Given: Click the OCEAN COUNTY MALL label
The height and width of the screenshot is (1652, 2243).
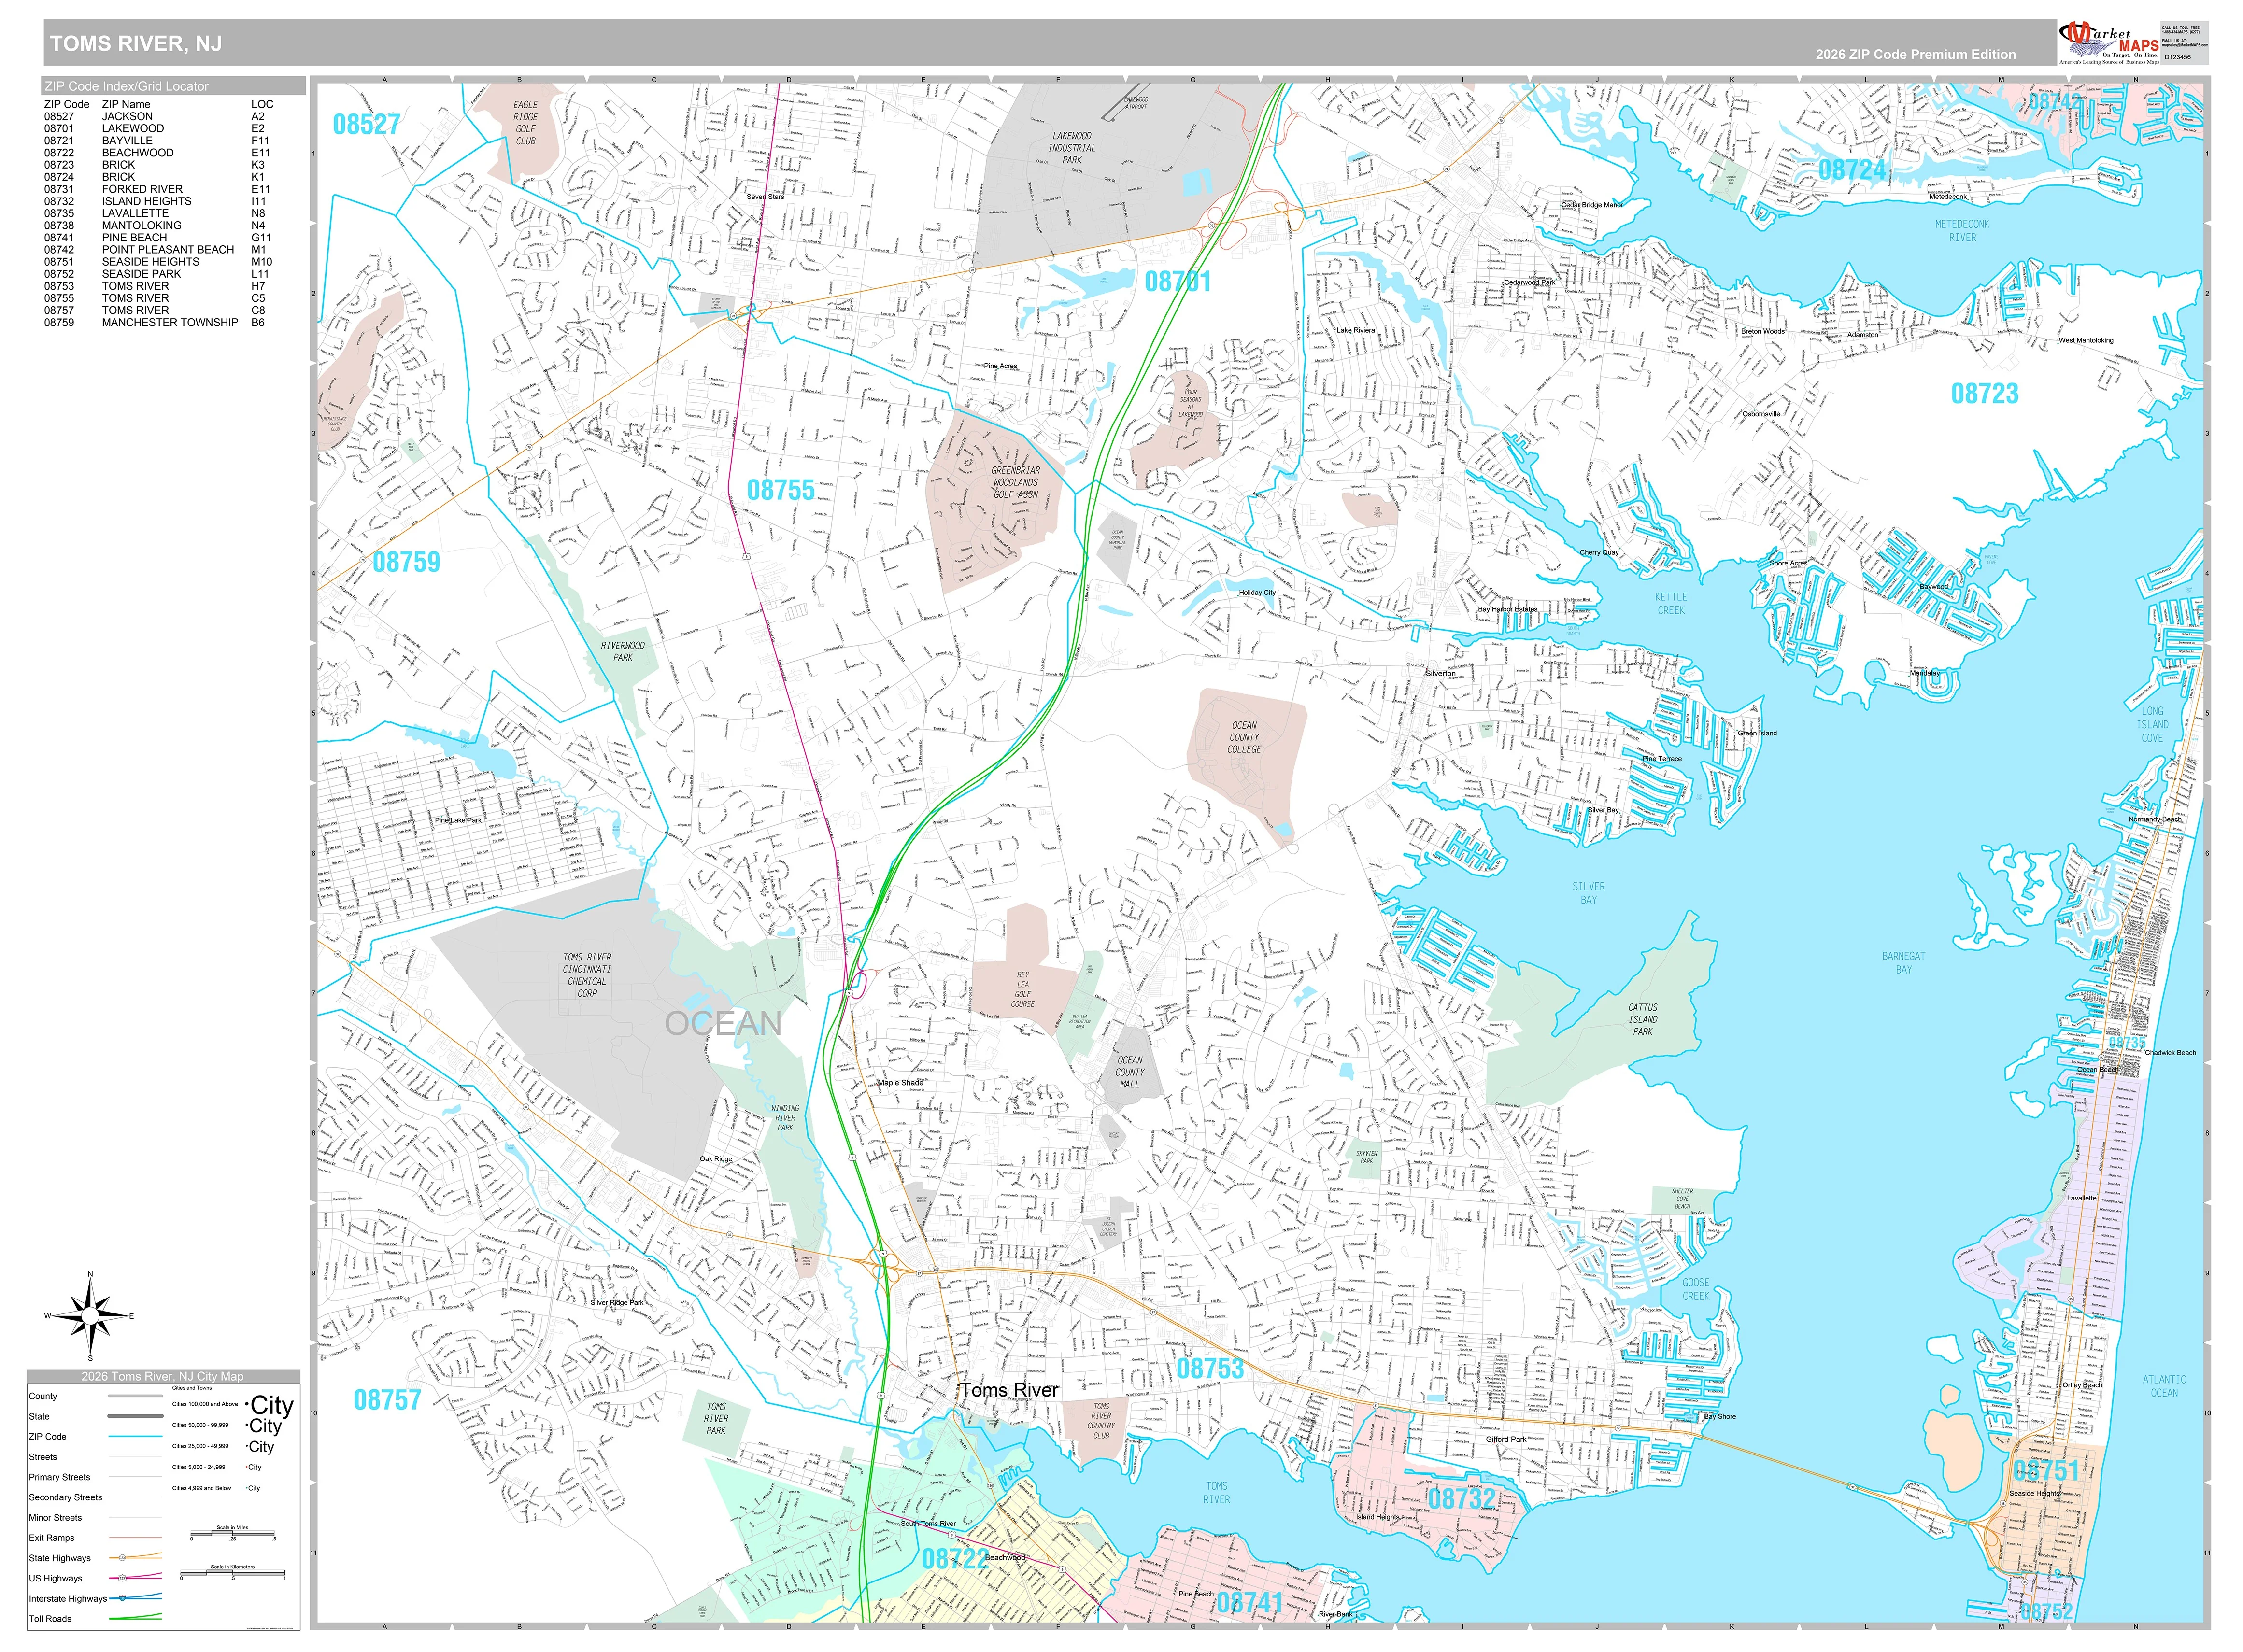Looking at the screenshot, I should point(1129,1072).
